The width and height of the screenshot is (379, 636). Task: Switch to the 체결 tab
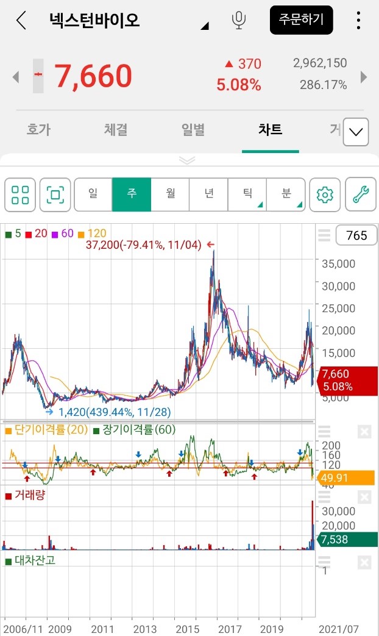pyautogui.click(x=116, y=129)
